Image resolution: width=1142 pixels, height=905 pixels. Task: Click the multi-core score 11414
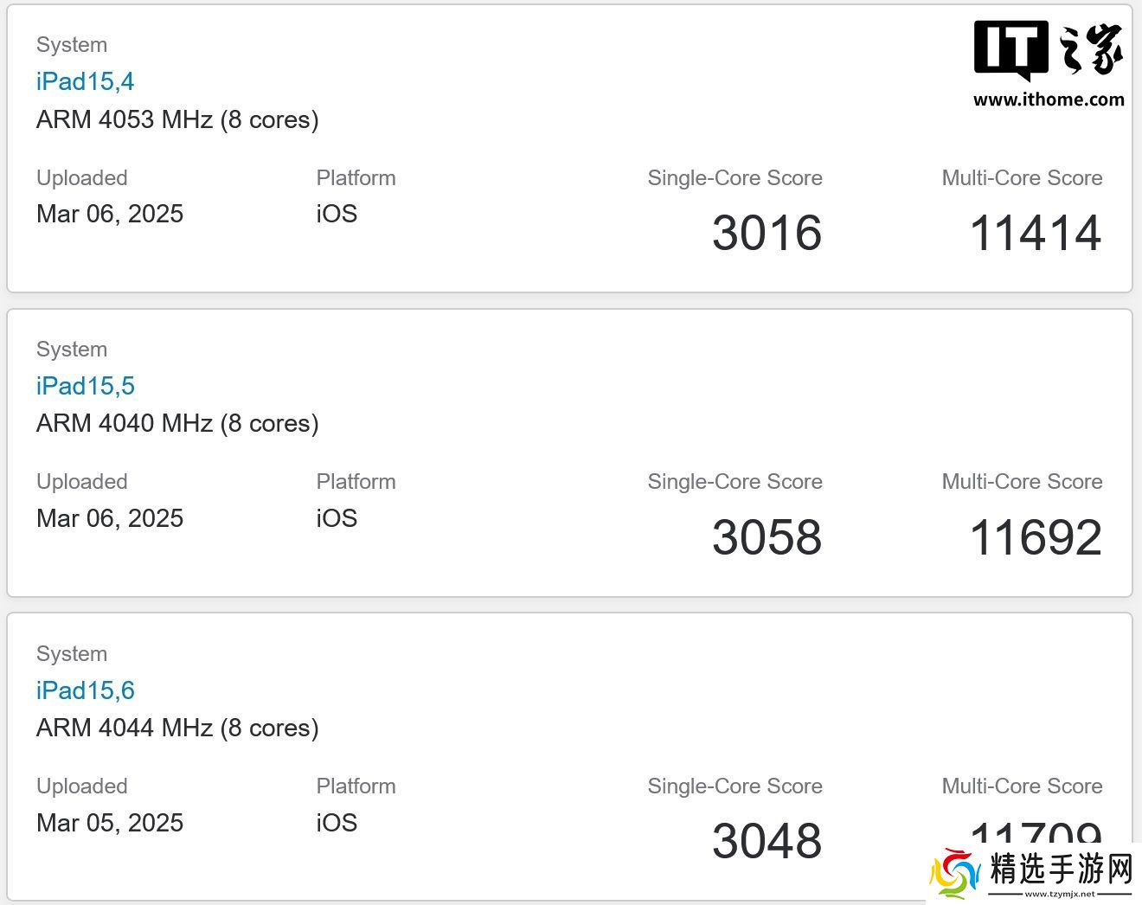coord(1035,233)
